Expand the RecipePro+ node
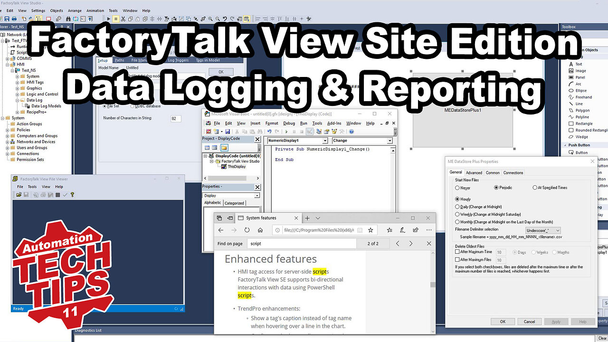Viewport: 608px width, 342px height. 18,112
